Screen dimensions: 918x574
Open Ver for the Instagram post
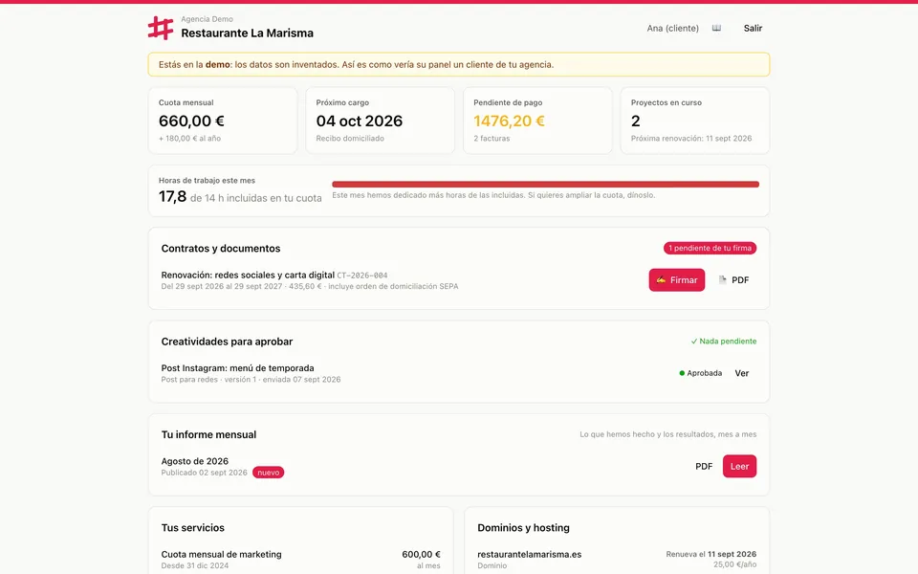pyautogui.click(x=742, y=373)
